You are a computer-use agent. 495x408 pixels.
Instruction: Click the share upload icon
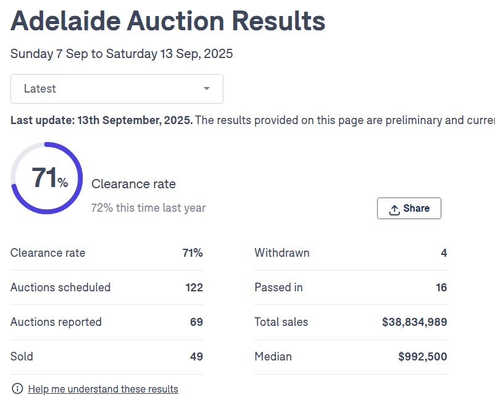[394, 209]
